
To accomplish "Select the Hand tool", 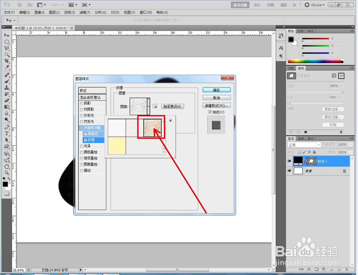I will [7, 166].
